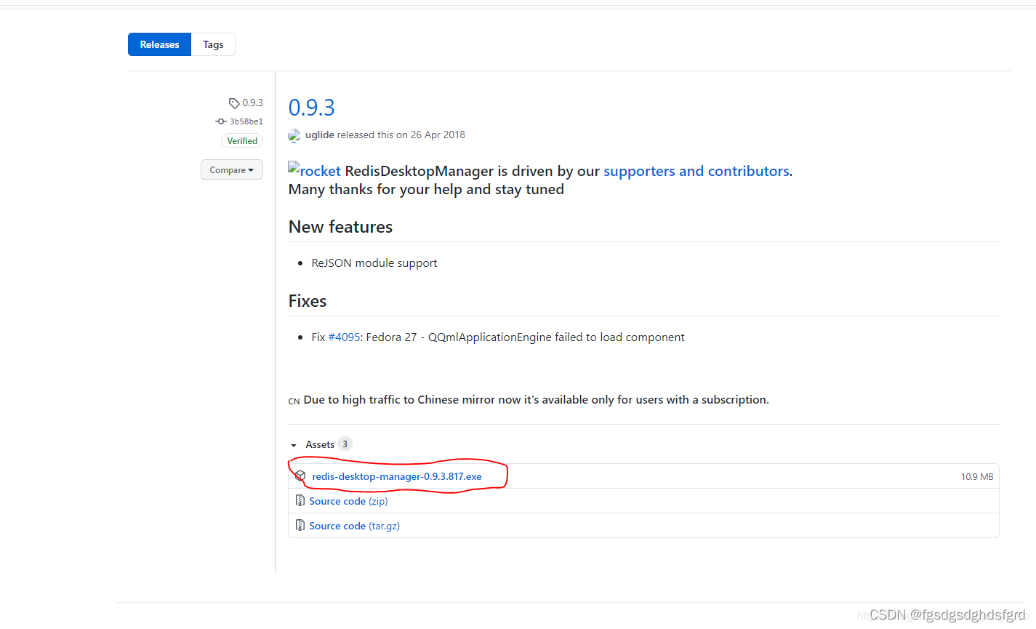Click the broken rocket image
This screenshot has width=1036, height=629.
[x=315, y=171]
